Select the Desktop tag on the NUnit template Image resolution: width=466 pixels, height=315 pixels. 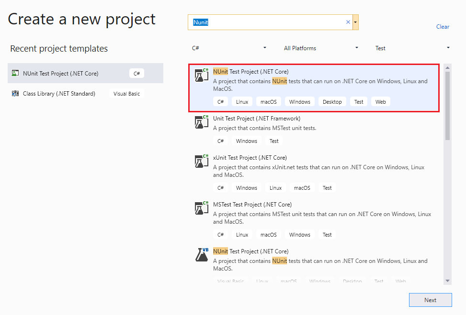click(332, 101)
